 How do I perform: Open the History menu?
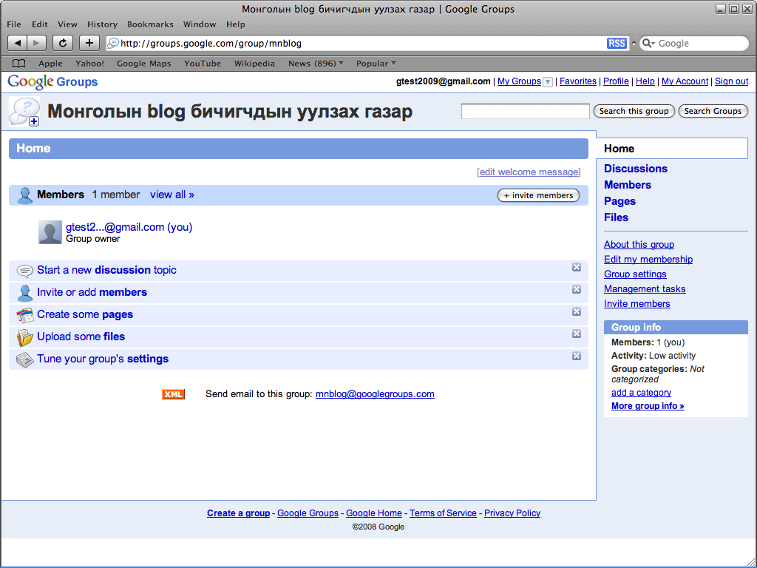point(102,24)
